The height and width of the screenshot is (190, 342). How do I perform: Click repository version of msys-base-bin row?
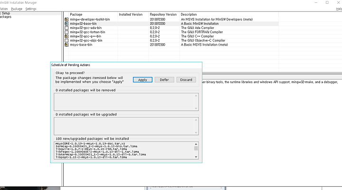pos(158,45)
